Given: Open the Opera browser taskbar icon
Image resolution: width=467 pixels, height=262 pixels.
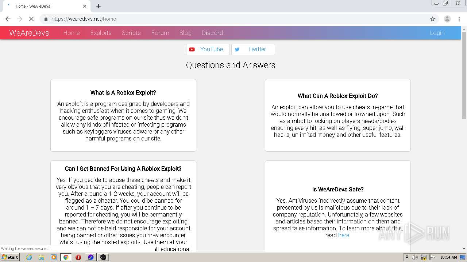Looking at the screenshot, I should tap(78, 257).
